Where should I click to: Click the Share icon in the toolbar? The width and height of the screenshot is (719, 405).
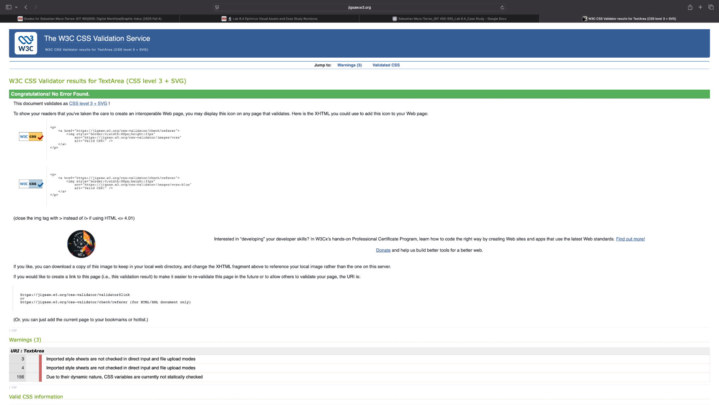tap(690, 7)
